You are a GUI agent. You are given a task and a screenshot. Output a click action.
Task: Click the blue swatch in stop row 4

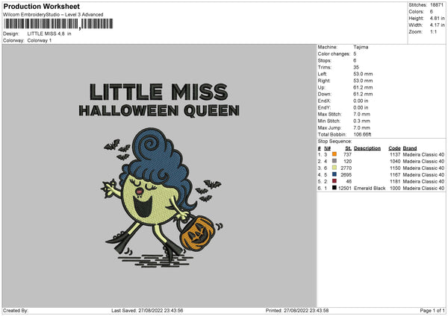coord(335,174)
